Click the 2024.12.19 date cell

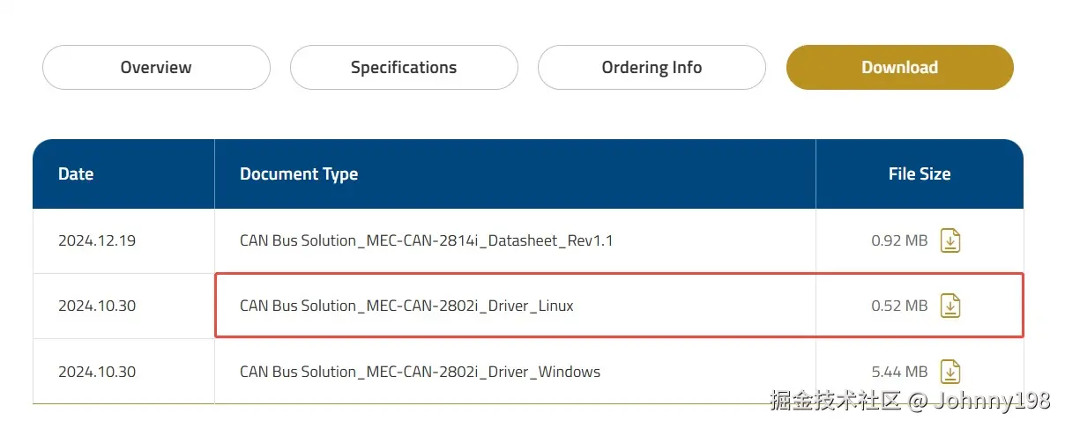click(97, 240)
